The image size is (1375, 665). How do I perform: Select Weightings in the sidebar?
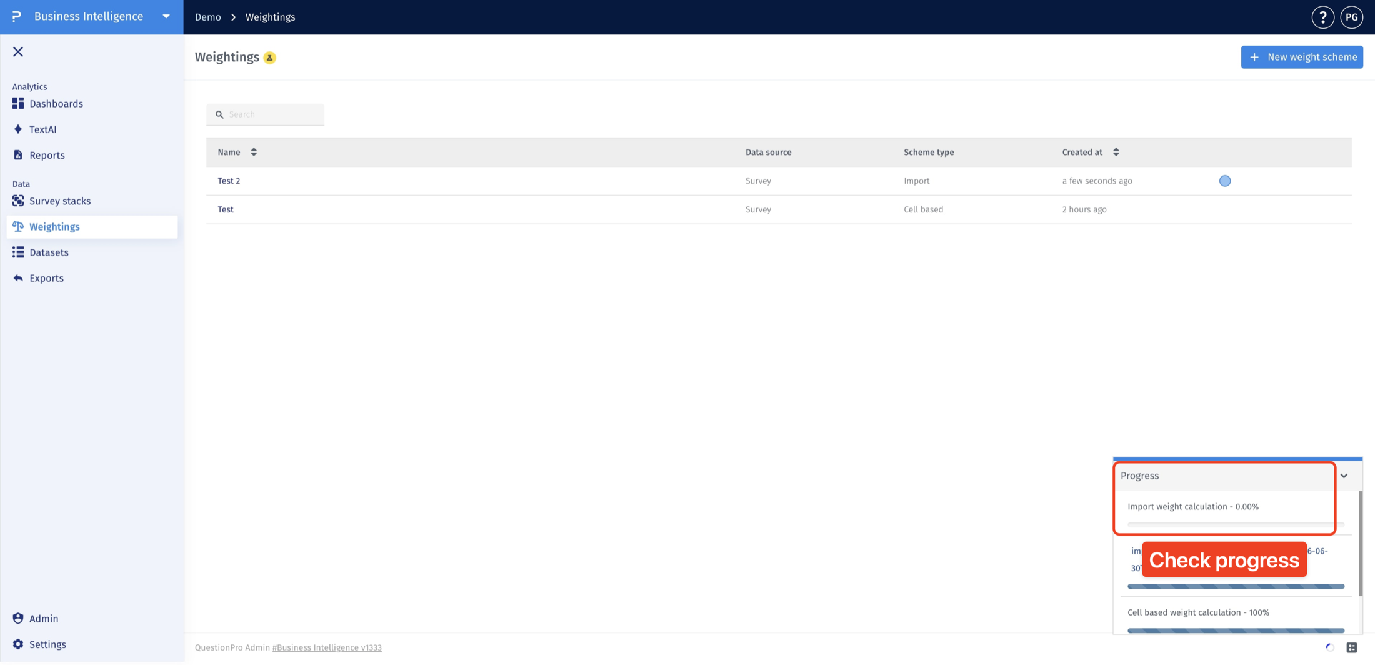[x=92, y=227]
